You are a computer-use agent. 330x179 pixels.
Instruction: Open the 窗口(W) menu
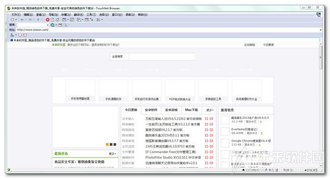coord(117,15)
